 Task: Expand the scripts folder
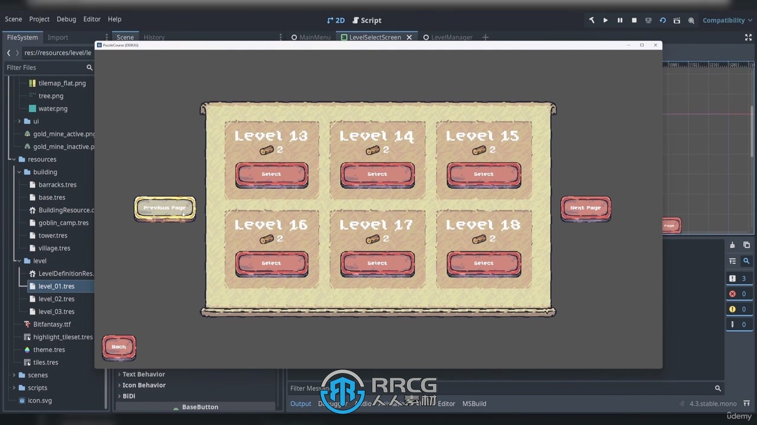(x=14, y=388)
